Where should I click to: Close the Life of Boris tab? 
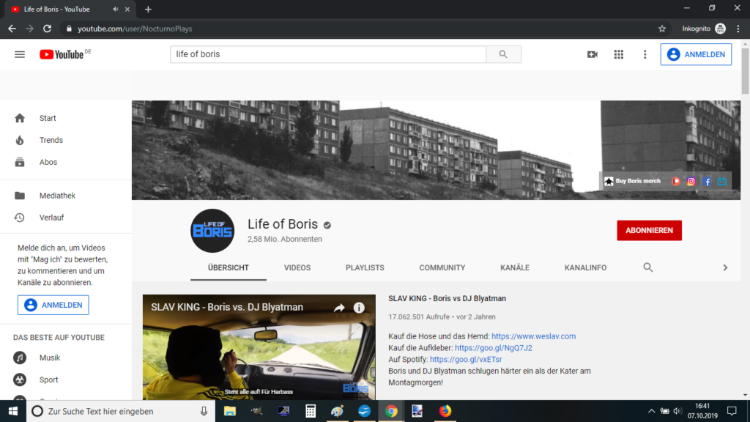[127, 9]
